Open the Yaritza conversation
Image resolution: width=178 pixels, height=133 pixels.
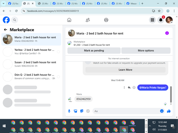[31, 52]
